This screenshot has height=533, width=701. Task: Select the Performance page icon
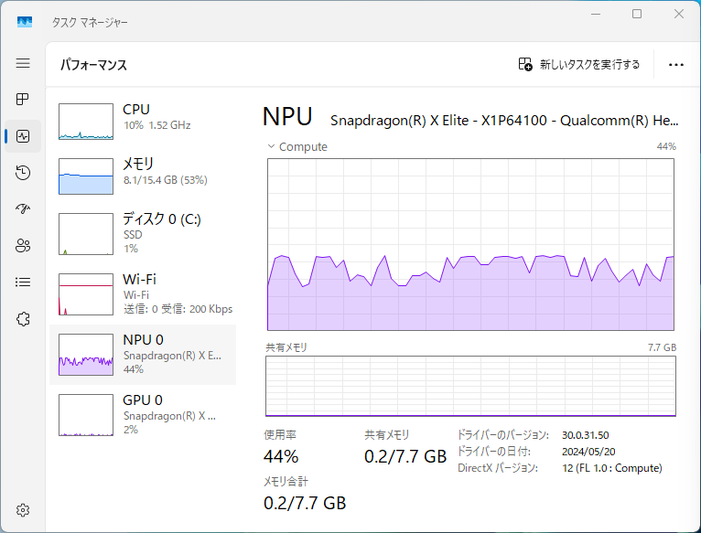pos(23,136)
